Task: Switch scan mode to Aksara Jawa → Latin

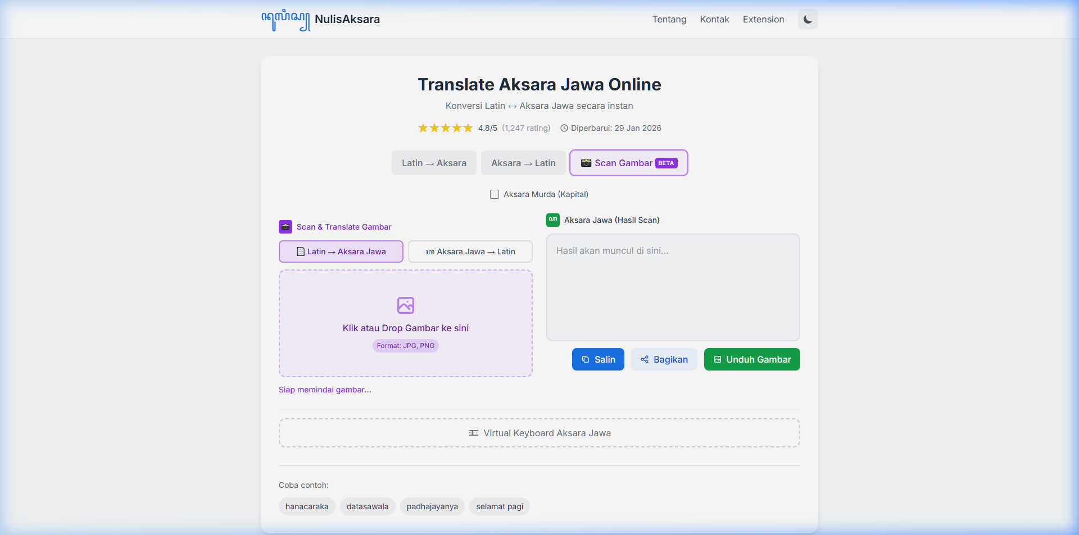Action: (x=470, y=252)
